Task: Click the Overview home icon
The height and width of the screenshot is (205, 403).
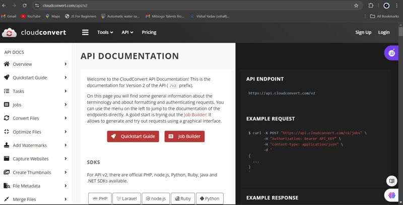Action: (7, 64)
